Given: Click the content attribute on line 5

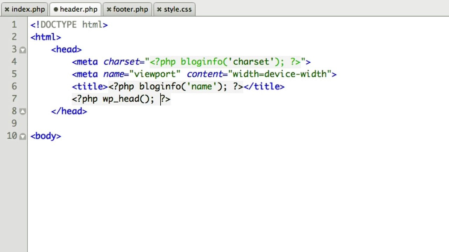Looking at the screenshot, I should click(x=205, y=74).
